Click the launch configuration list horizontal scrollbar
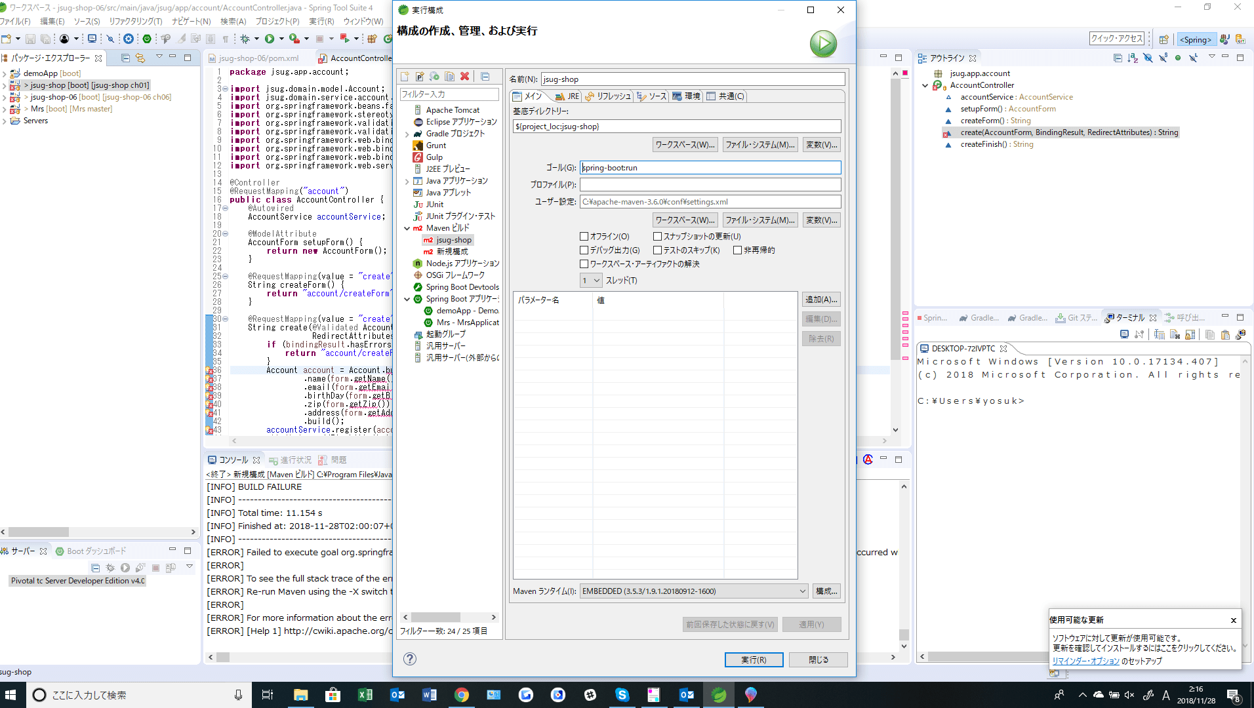Screen dimensions: 1254x708 pyautogui.click(x=450, y=618)
